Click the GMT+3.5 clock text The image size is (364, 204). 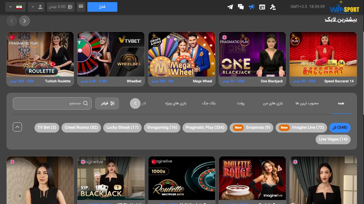point(308,7)
